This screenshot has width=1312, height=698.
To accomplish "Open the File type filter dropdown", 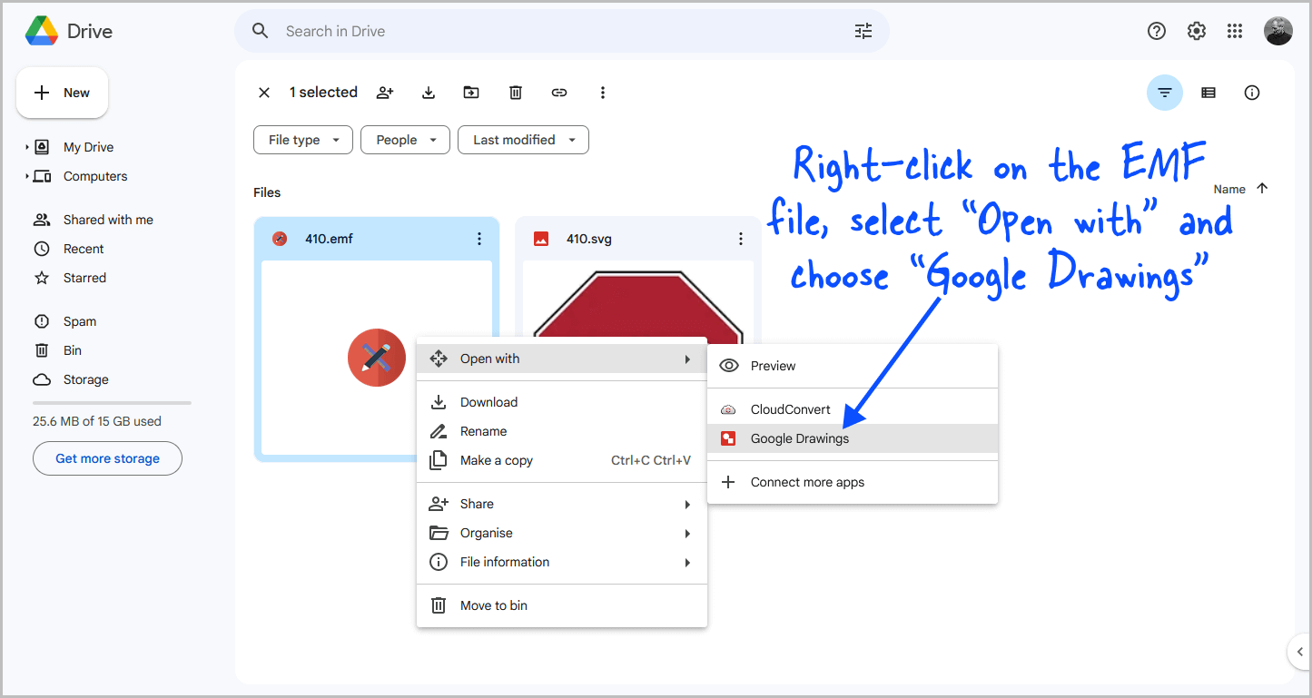I will tap(303, 140).
